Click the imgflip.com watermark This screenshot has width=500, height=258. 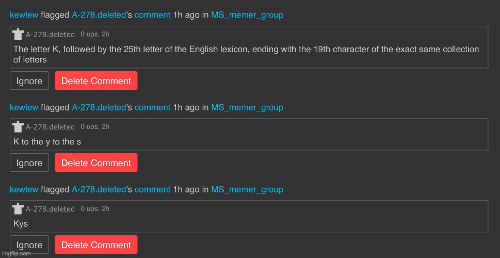[15, 253]
